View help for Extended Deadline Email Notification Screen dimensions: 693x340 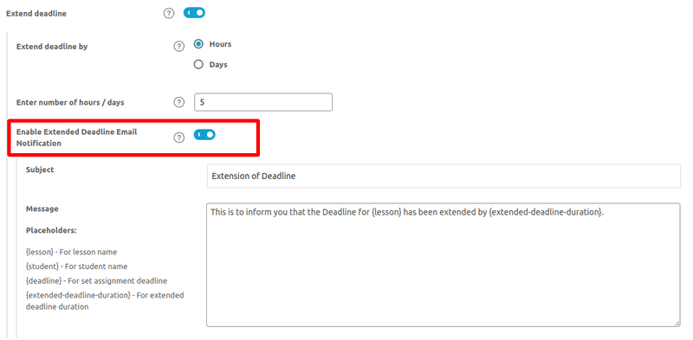[178, 138]
